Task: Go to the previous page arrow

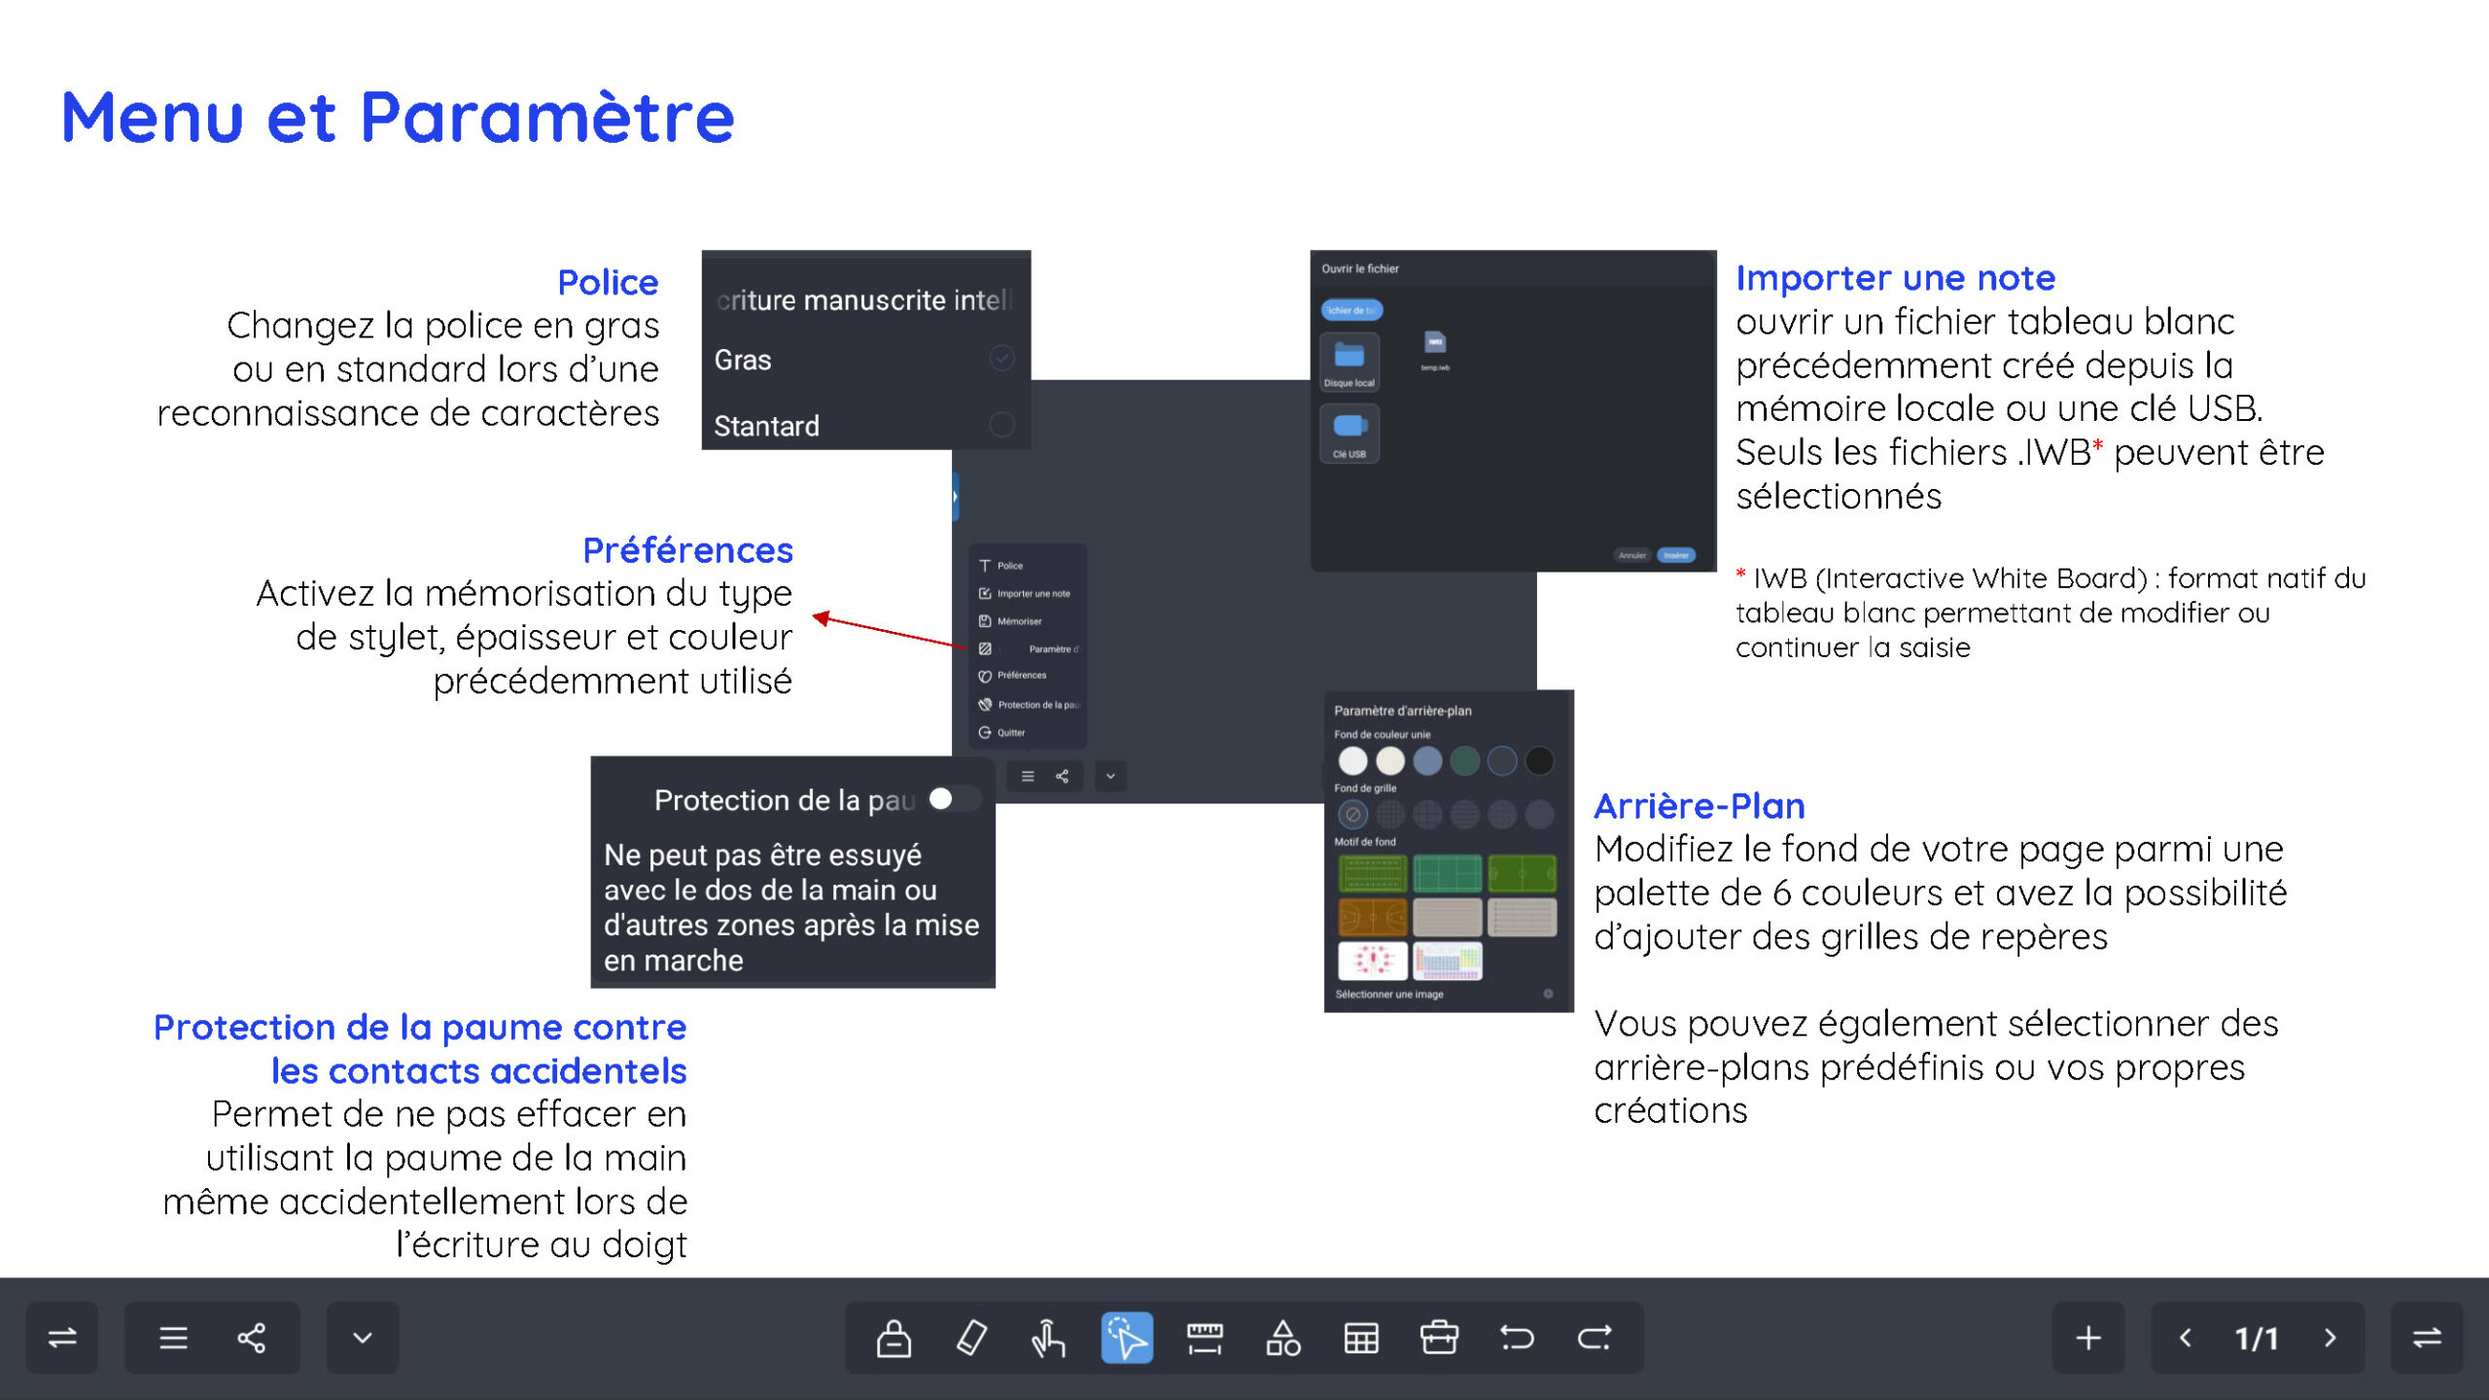Action: (2186, 1338)
